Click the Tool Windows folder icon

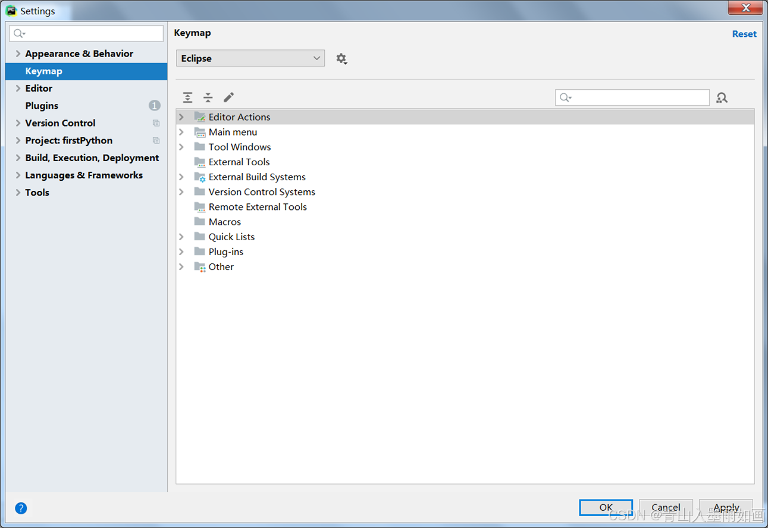pyautogui.click(x=200, y=147)
